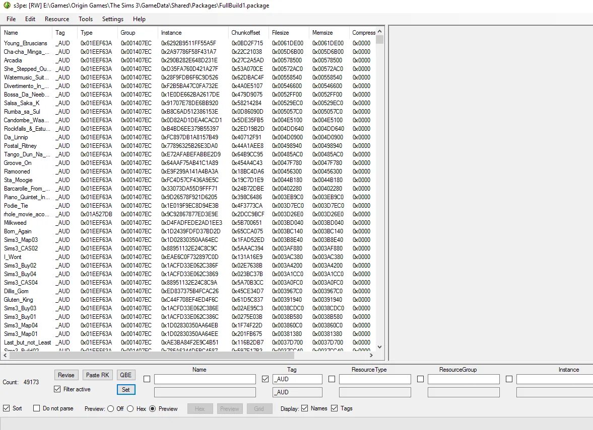Enable the Name filter checkbox
The height and width of the screenshot is (430, 593).
tap(147, 379)
